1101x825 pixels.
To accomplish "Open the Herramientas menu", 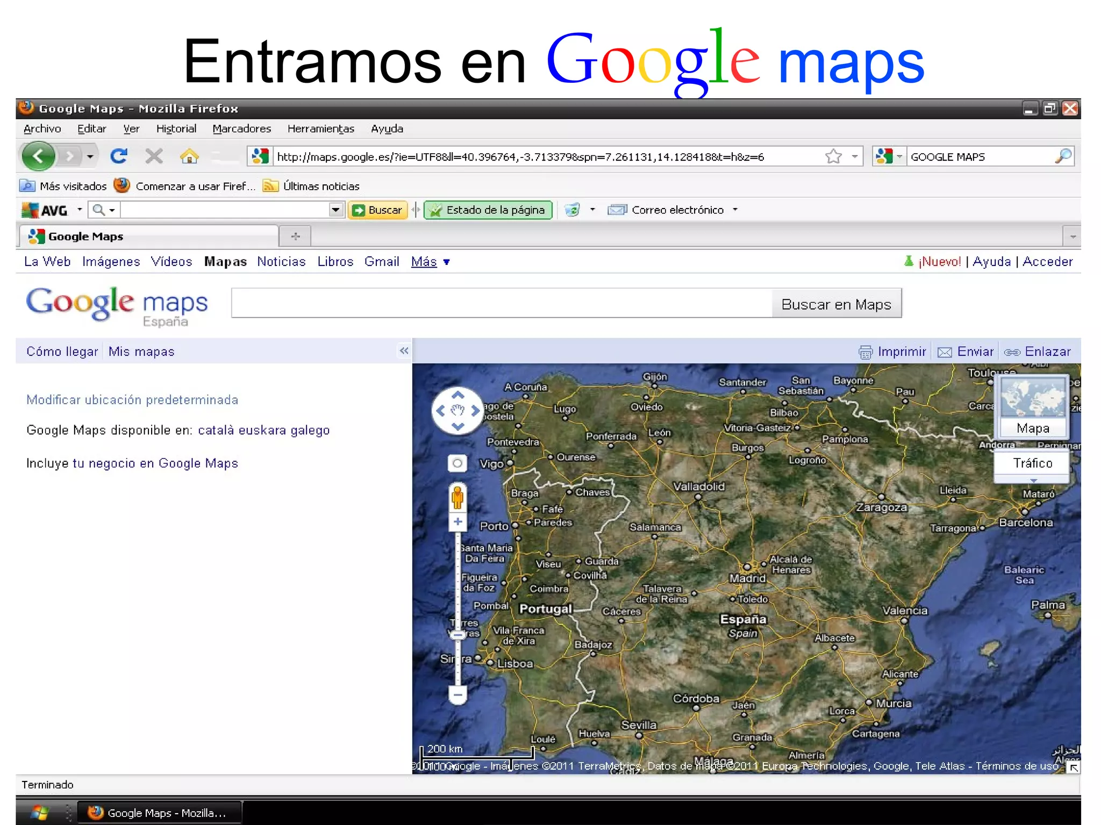I will 320,128.
